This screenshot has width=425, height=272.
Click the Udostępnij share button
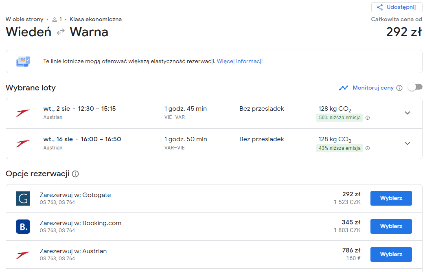click(x=397, y=7)
